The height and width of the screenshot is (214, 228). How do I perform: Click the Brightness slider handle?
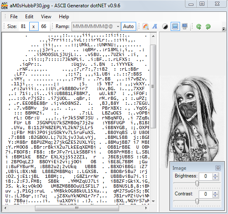click(197, 184)
